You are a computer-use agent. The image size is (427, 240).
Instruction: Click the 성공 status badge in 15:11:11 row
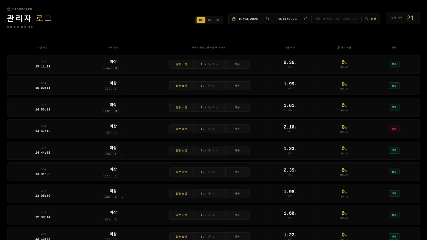394,64
